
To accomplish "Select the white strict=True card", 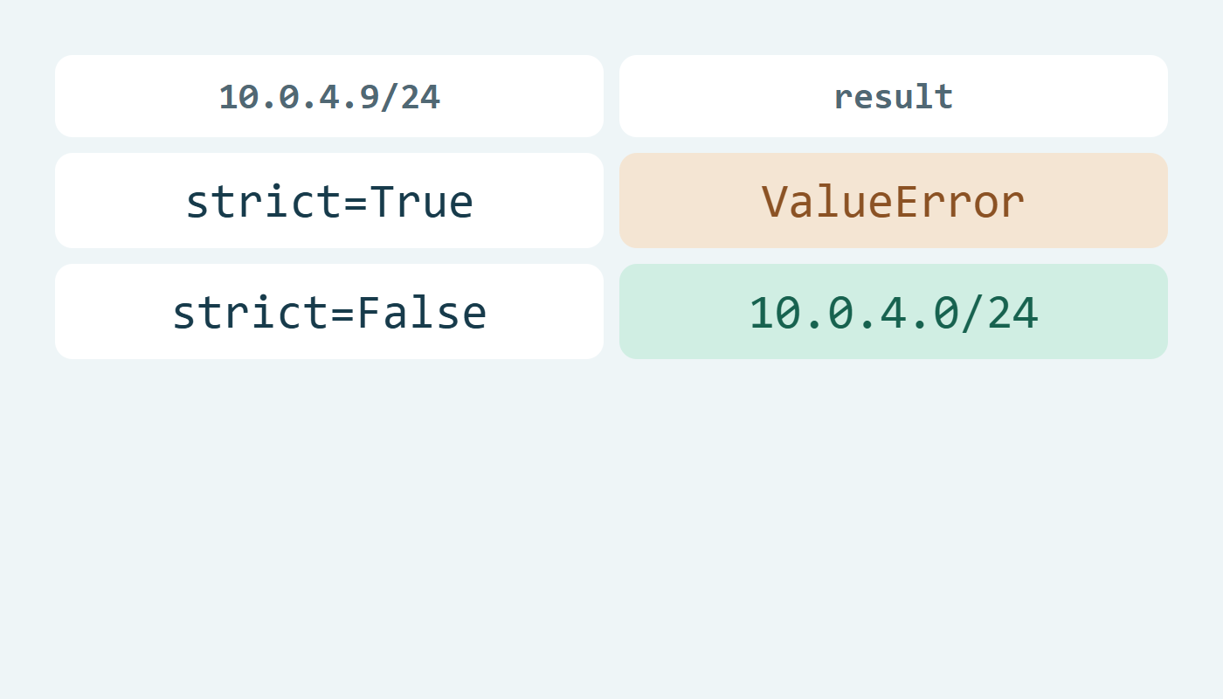I will [x=329, y=201].
